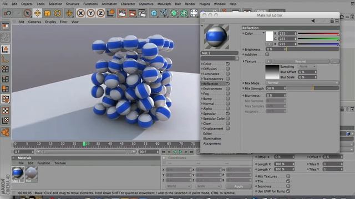Add Cube primitive object icon
The width and height of the screenshot is (355, 199).
click(x=154, y=13)
